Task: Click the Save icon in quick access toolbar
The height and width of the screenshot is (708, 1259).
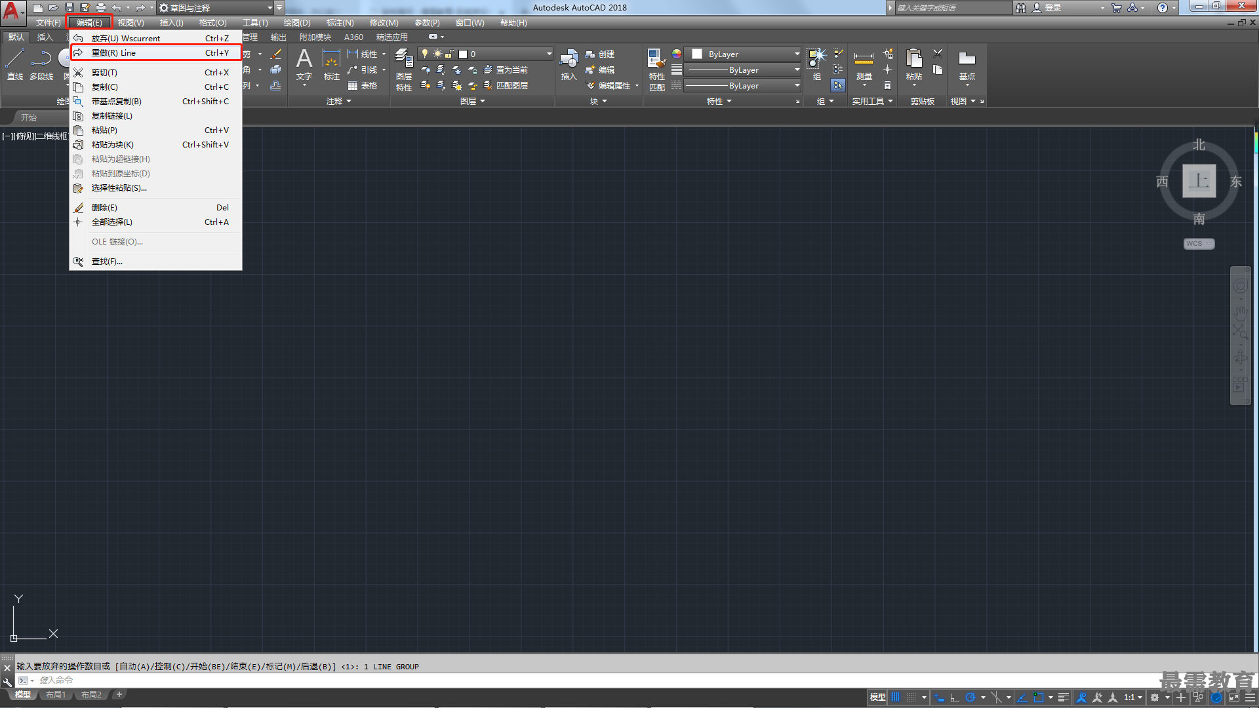Action: coord(70,8)
